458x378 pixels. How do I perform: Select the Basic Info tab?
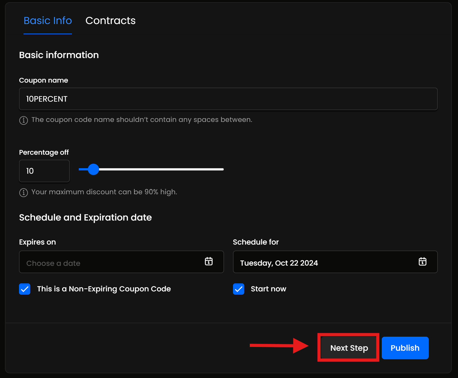coord(48,21)
